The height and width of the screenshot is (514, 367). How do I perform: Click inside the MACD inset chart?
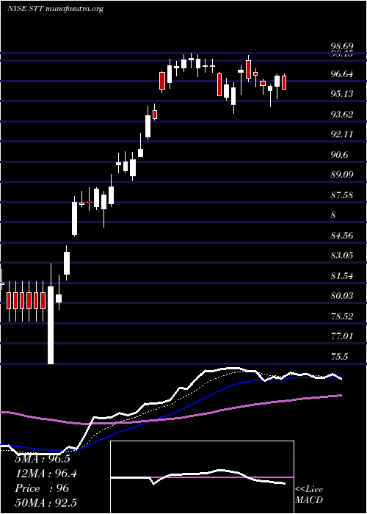(x=202, y=477)
